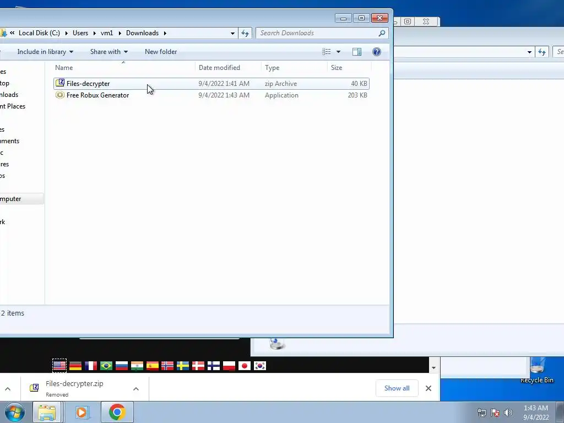Click the volume speaker tray icon

tap(508, 413)
